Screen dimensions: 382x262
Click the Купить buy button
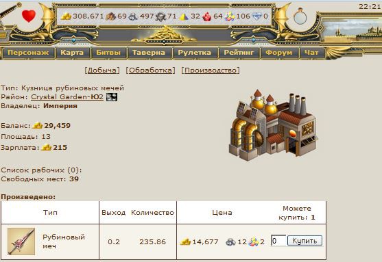pyautogui.click(x=305, y=241)
